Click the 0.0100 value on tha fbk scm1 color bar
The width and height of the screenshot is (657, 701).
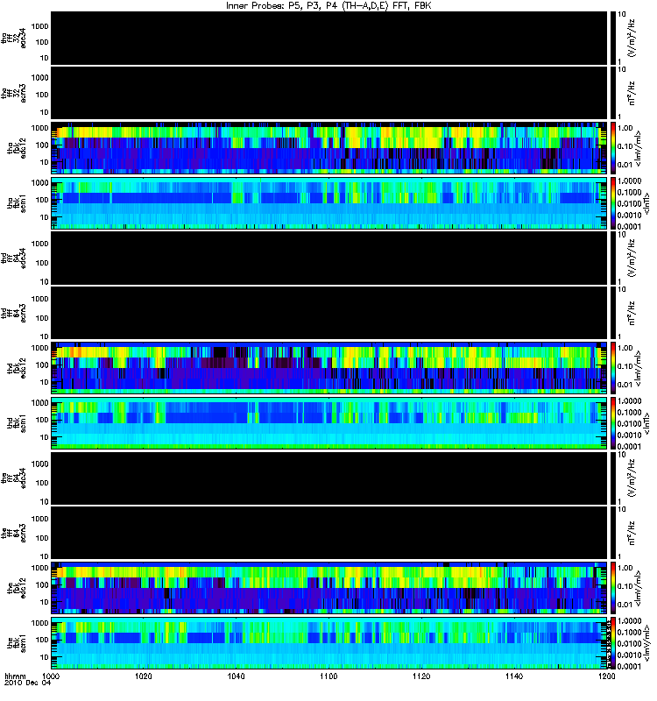[629, 203]
